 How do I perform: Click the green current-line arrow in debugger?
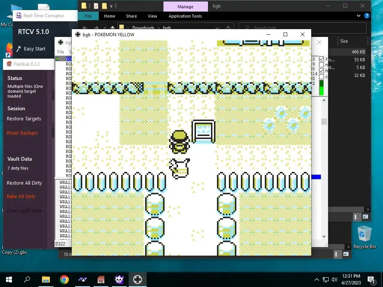(57, 59)
